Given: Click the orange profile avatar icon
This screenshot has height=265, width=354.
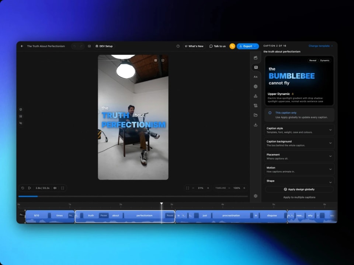Looking at the screenshot, I should (x=232, y=46).
